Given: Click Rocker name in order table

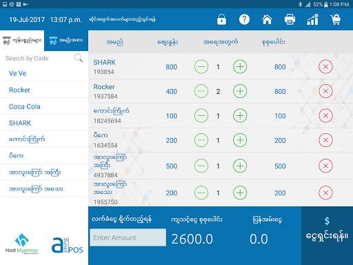Looking at the screenshot, I should pos(104,87).
